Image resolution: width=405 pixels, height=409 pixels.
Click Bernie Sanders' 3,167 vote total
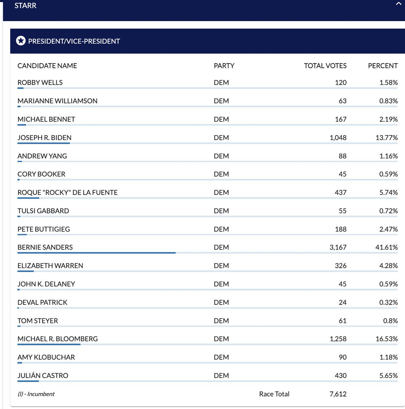[338, 247]
